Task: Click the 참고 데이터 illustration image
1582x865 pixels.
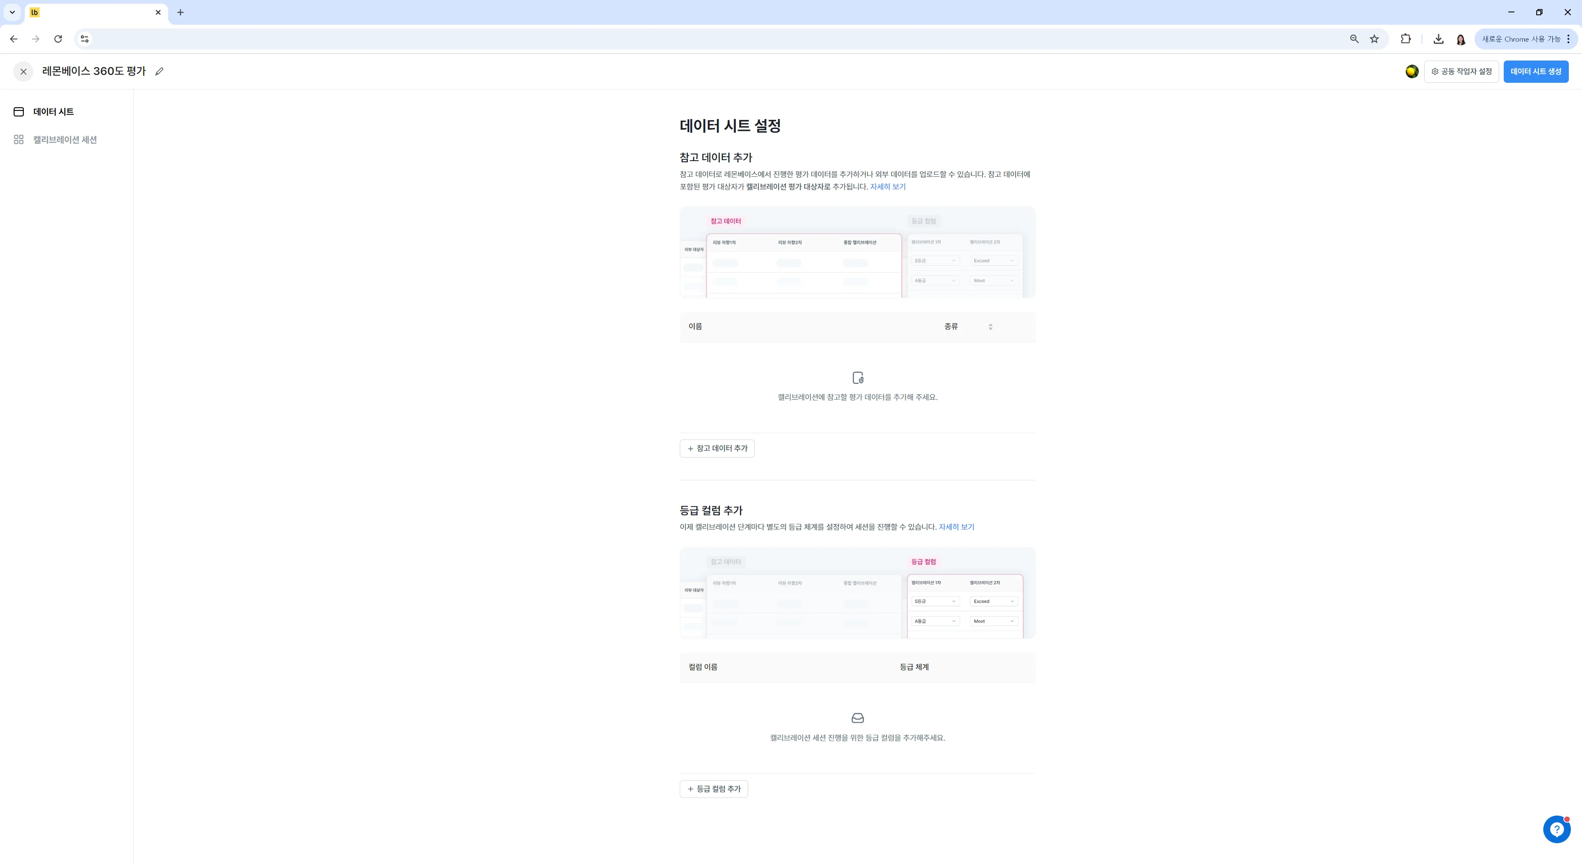Action: [x=857, y=252]
